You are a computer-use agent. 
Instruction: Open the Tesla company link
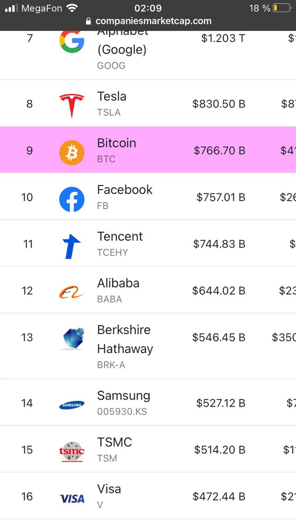click(x=112, y=97)
